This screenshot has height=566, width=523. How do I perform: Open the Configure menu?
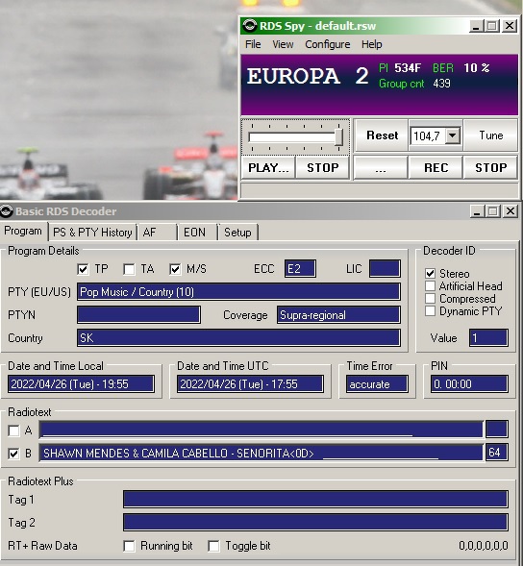click(328, 44)
